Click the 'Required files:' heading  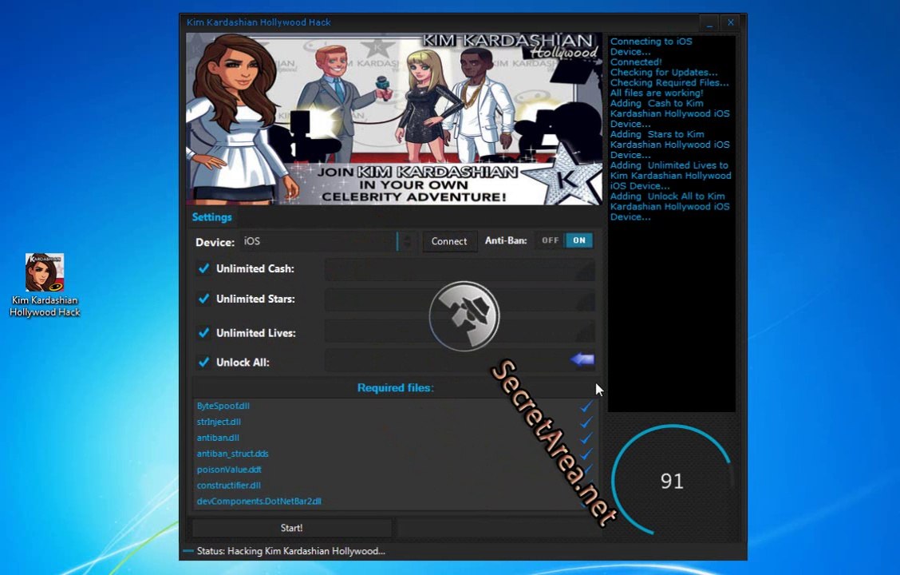(x=396, y=388)
